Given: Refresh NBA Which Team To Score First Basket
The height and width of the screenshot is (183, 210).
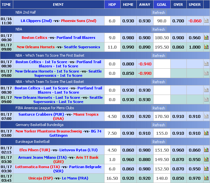Looking at the screenshot, I should tap(159, 56).
